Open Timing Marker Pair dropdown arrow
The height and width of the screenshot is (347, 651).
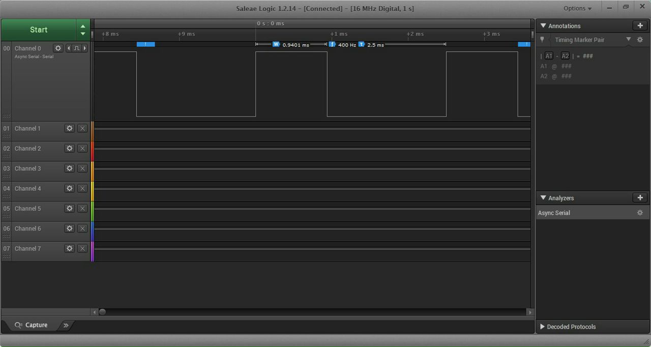628,39
